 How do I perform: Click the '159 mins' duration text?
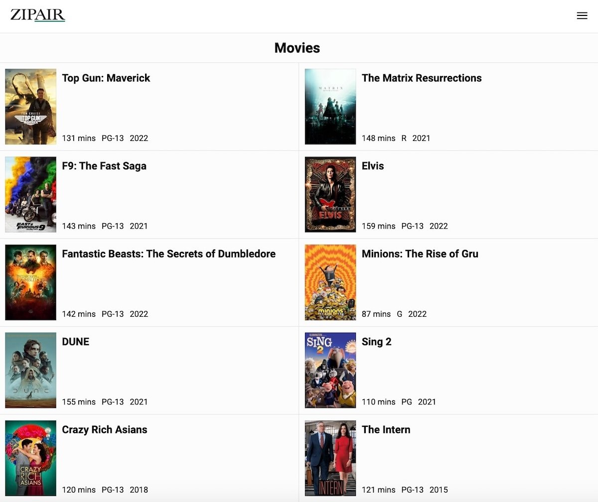(379, 226)
